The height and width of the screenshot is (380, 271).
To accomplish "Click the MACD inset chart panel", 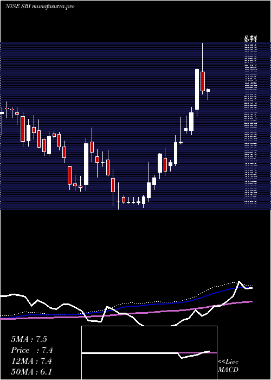I will click(149, 353).
